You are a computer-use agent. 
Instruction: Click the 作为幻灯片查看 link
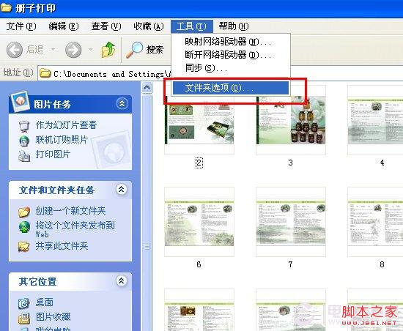pyautogui.click(x=66, y=125)
